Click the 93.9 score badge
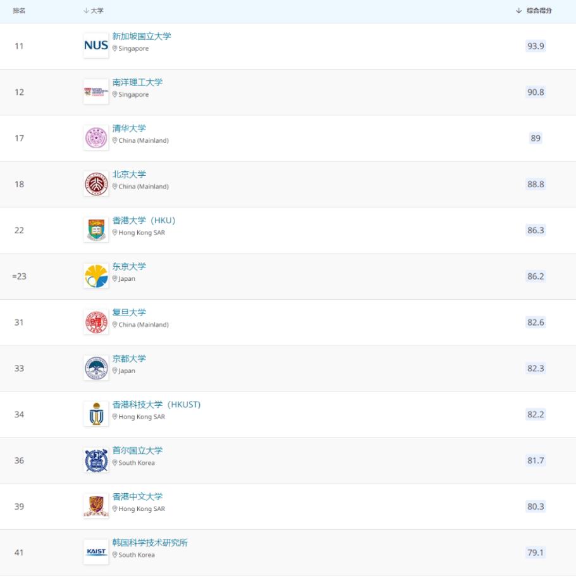The width and height of the screenshot is (576, 578). pos(536,46)
